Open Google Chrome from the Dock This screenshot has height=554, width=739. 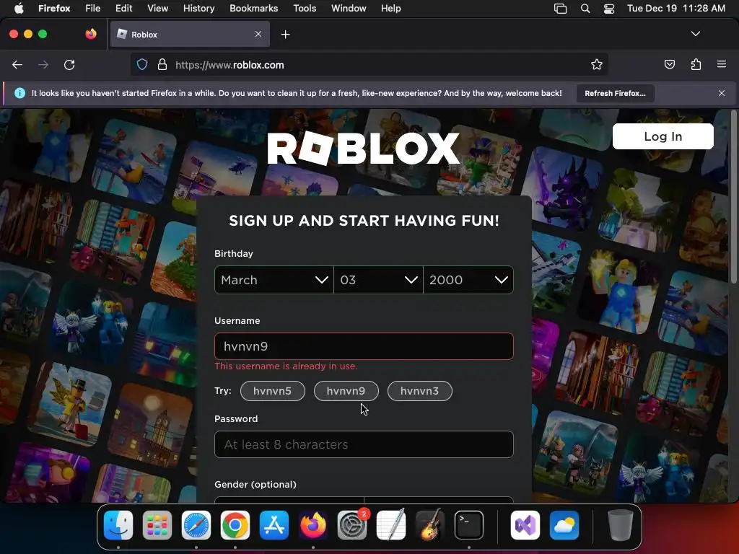pos(235,525)
